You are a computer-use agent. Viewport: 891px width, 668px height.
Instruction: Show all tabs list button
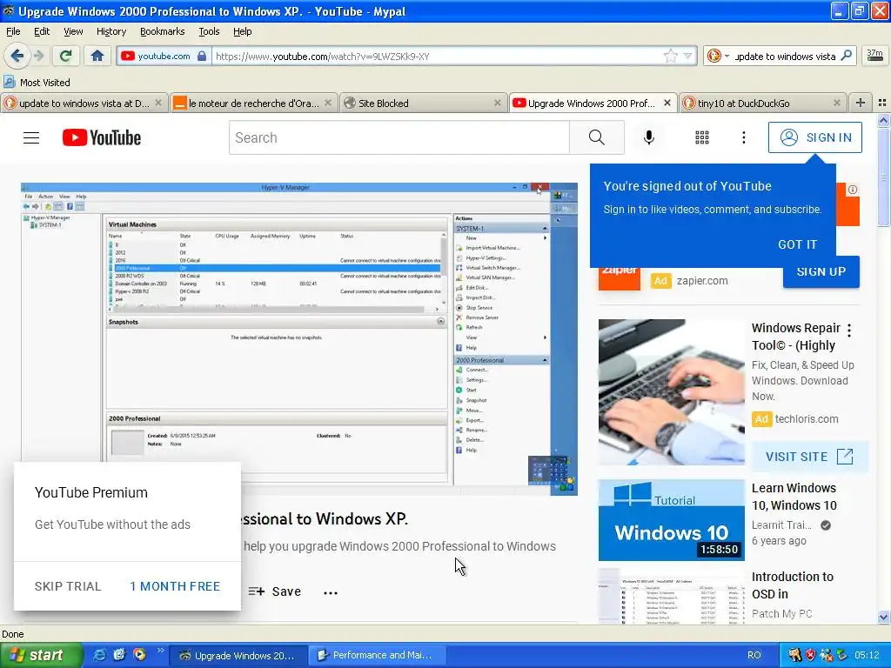(882, 103)
